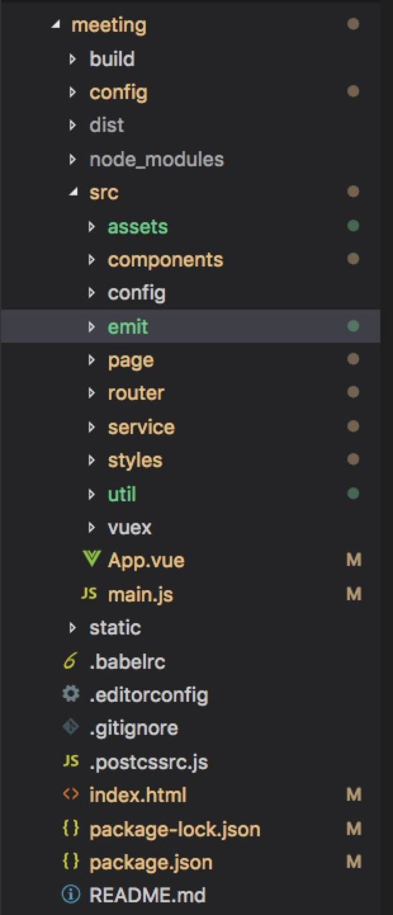
Task: Click the gear icon beside .editorconfig
Action: [x=71, y=694]
